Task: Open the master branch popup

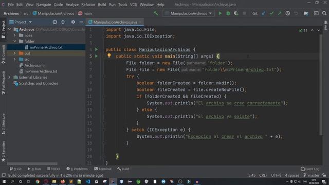Action: [312, 175]
